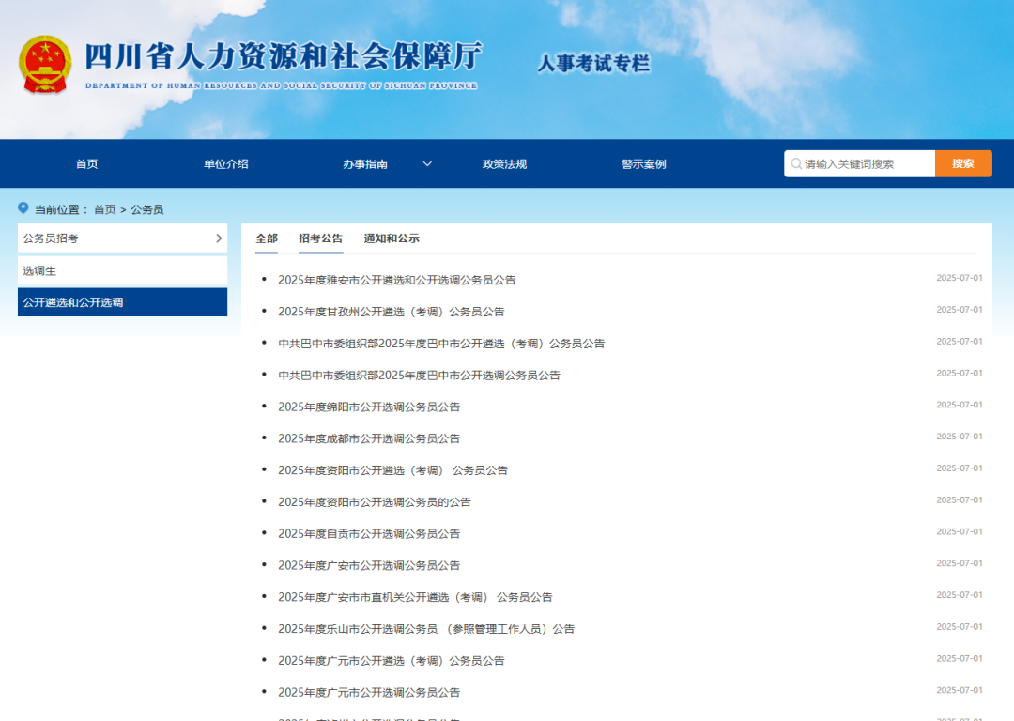
Task: Open 2025年度乐山市公开选调公务员 announcement
Action: coord(425,629)
